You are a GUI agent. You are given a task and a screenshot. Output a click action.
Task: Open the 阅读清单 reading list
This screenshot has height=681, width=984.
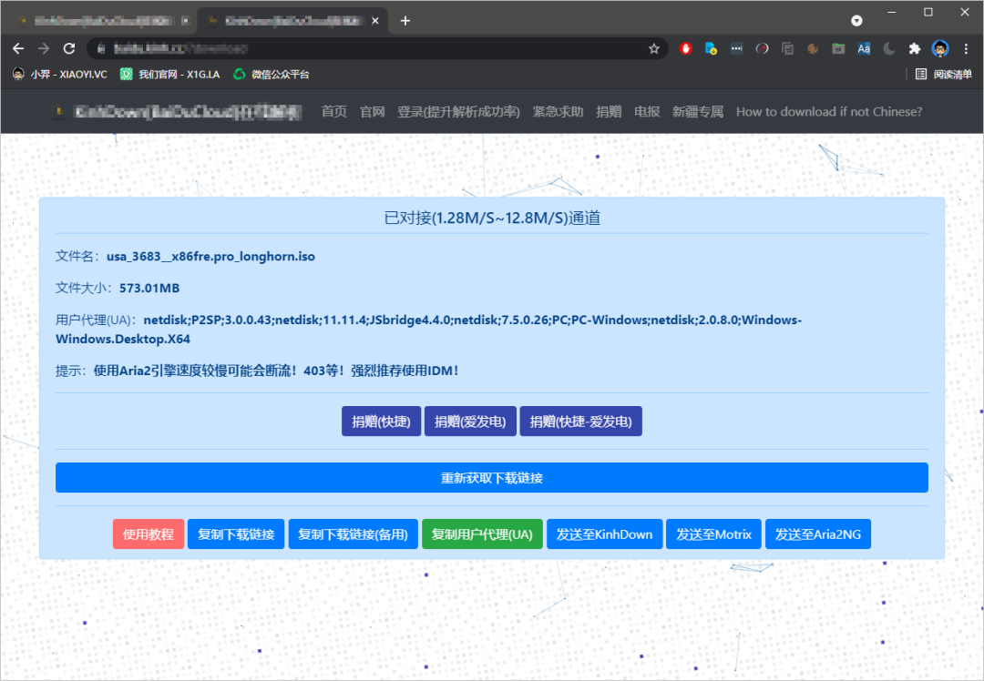pyautogui.click(x=944, y=74)
